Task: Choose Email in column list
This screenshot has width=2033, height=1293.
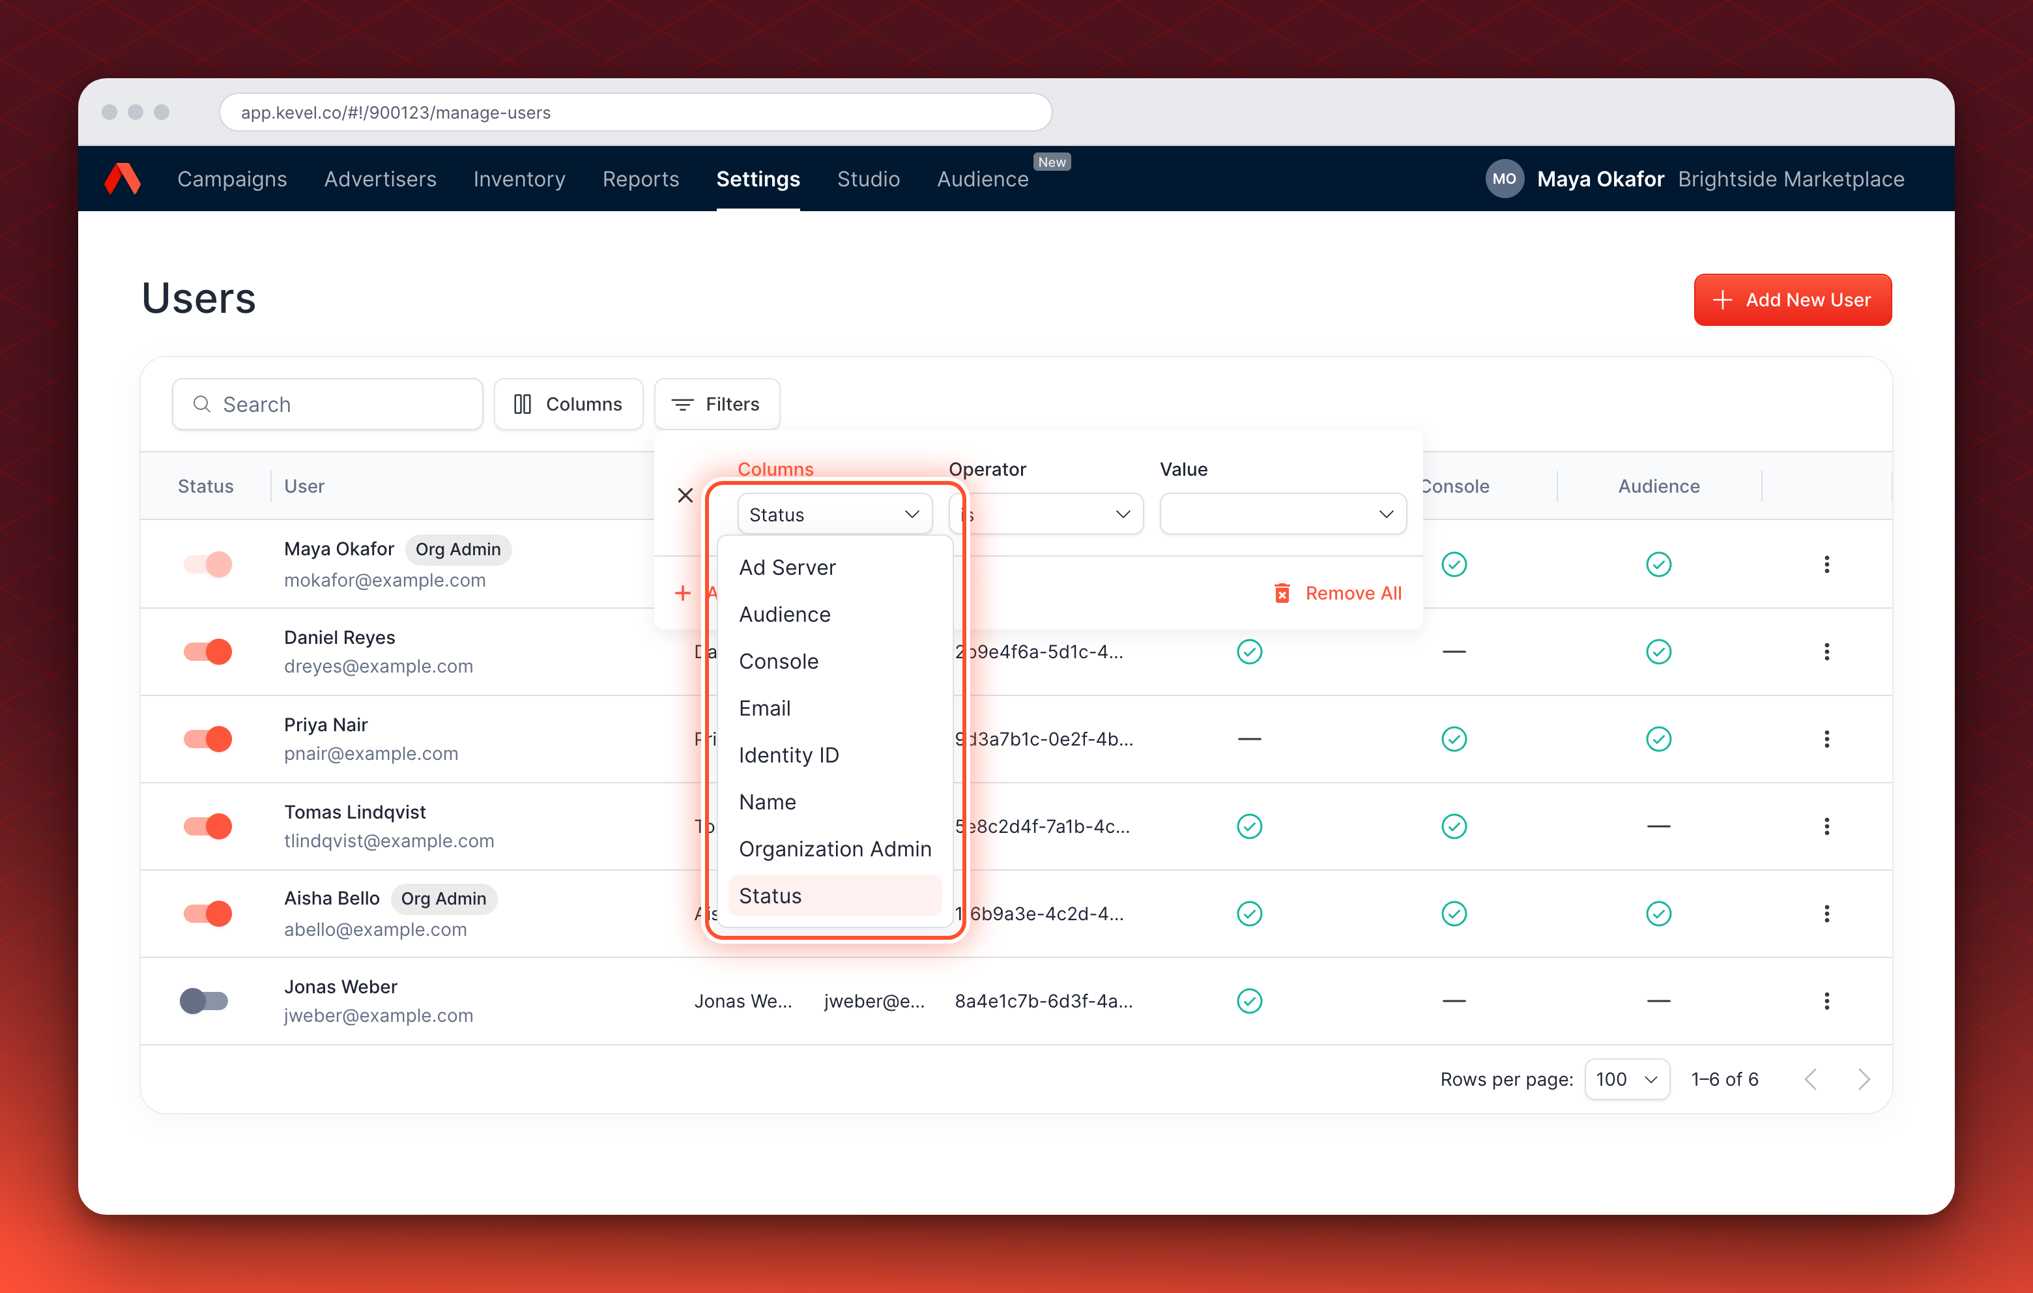Action: pos(834,708)
